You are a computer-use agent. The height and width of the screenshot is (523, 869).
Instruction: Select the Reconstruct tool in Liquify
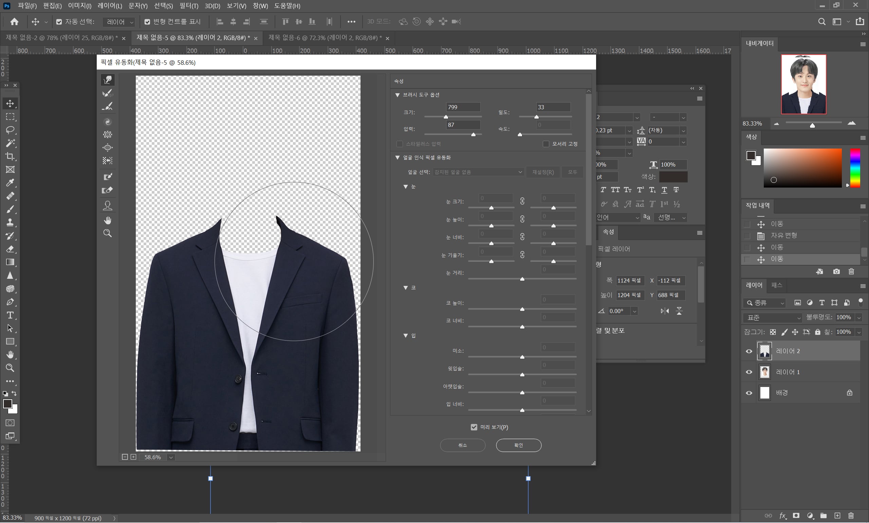(x=108, y=93)
